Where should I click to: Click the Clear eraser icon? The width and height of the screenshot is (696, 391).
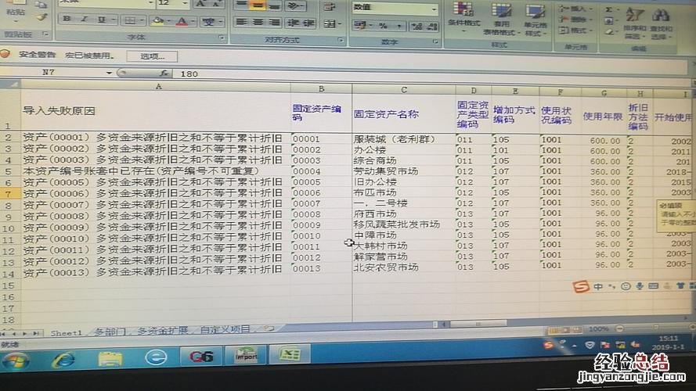coord(609,32)
